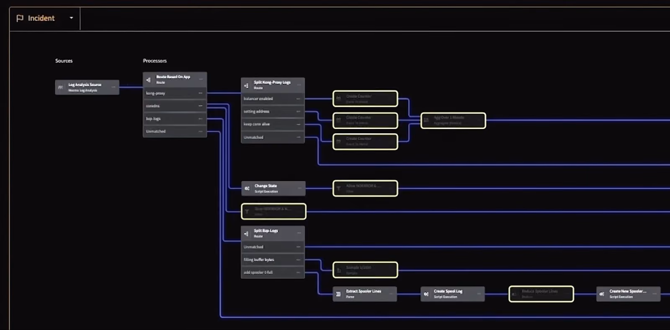This screenshot has height=330, width=670.
Task: Select the Extract Spooler Lines node title
Action: click(363, 291)
